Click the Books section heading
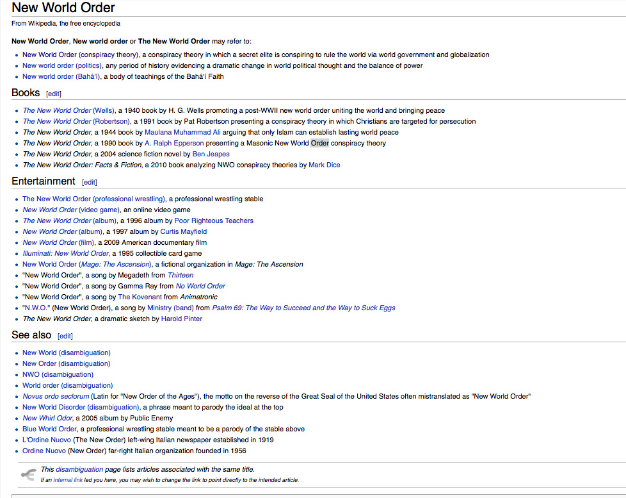Screen dimensions: 626x498 [26, 93]
